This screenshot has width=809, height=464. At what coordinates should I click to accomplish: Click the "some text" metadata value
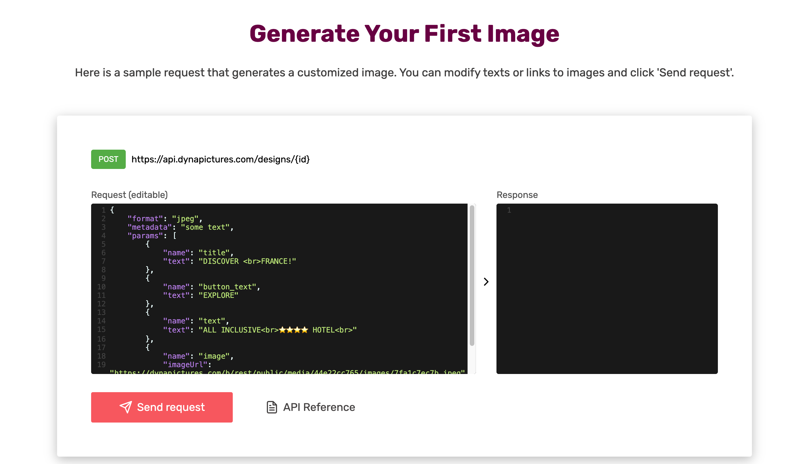205,227
